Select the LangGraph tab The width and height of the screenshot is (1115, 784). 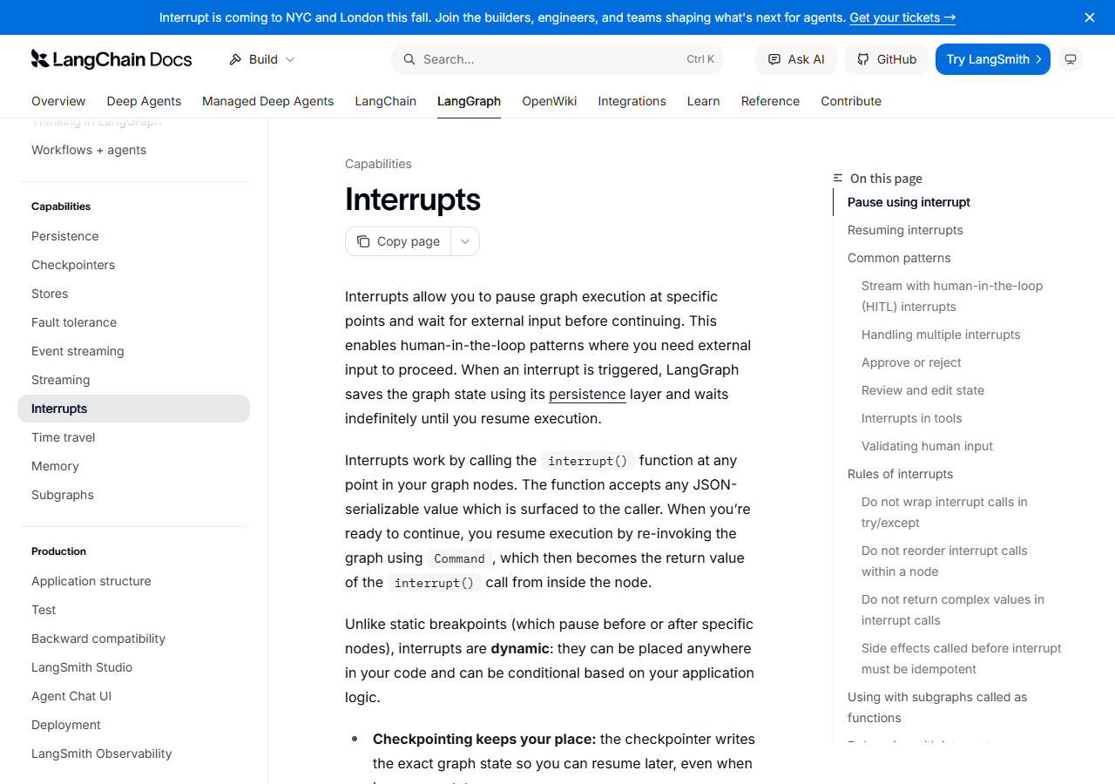469,101
